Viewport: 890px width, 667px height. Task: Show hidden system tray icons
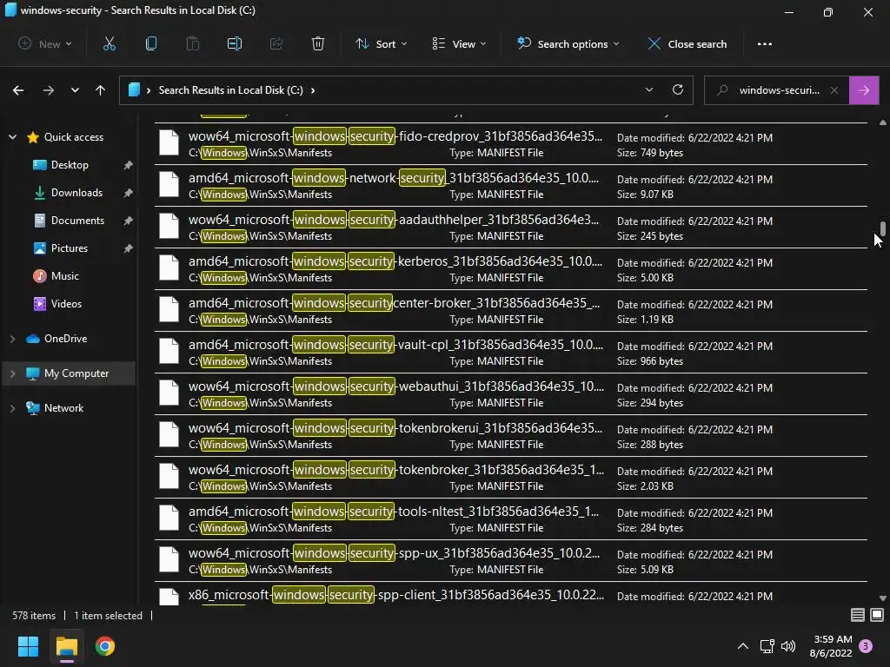pyautogui.click(x=742, y=646)
